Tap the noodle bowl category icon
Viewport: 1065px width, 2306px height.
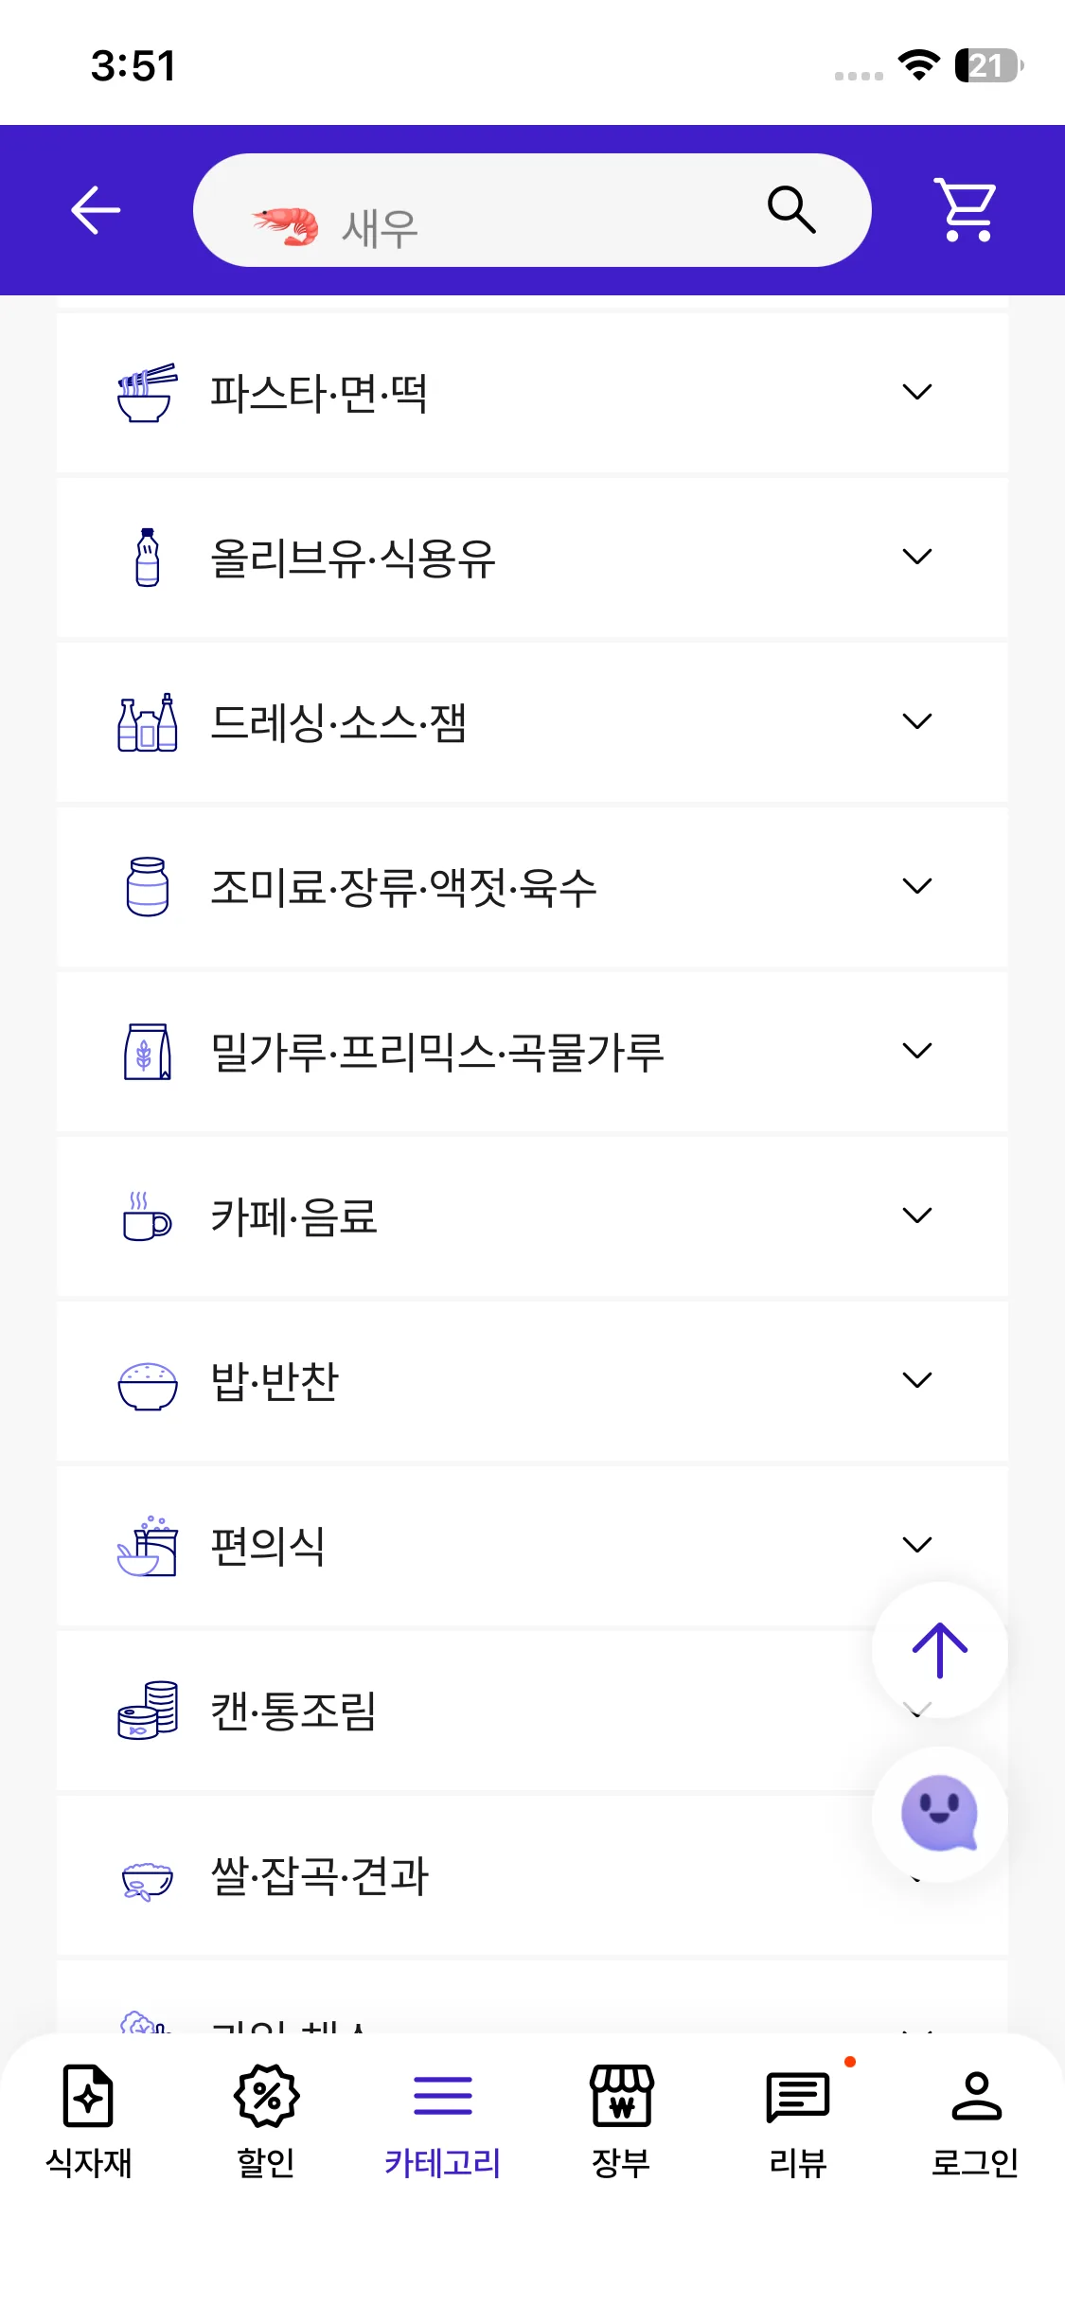(x=147, y=393)
